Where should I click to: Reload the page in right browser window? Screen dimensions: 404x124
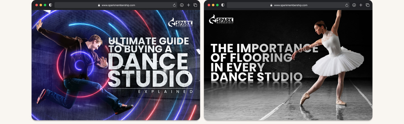[x=347, y=5]
